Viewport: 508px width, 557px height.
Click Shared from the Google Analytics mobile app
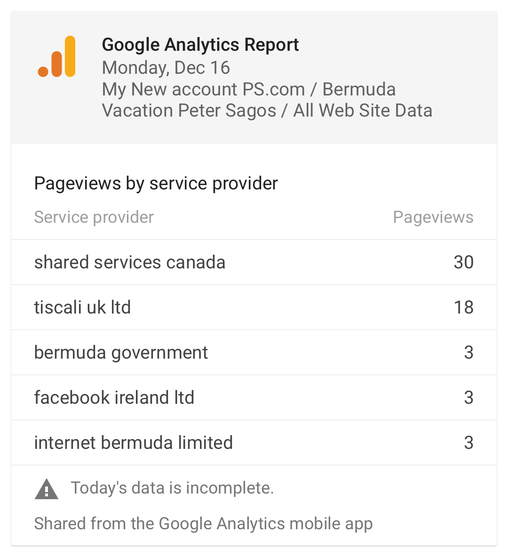click(203, 524)
